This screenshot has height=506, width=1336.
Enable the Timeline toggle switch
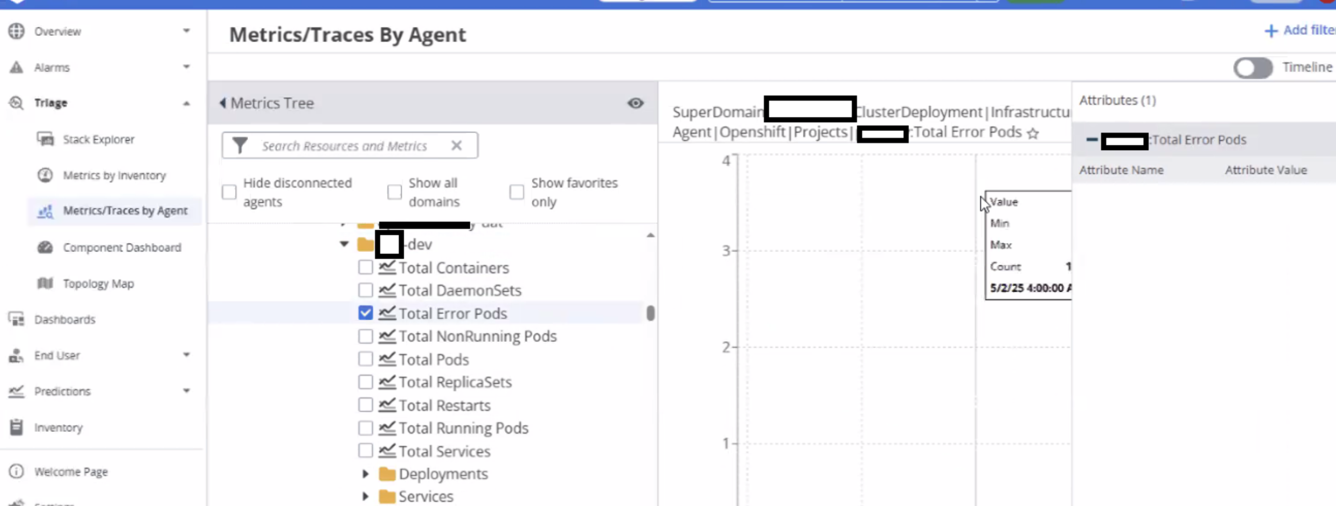tap(1253, 68)
